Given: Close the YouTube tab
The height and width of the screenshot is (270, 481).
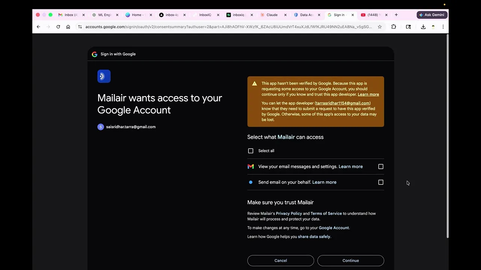Looking at the screenshot, I should [x=386, y=15].
